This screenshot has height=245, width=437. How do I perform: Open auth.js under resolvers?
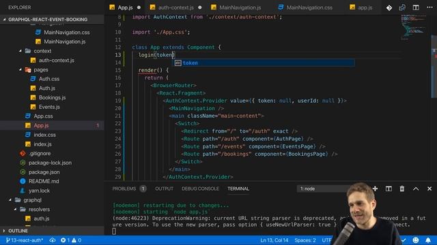tap(41, 218)
